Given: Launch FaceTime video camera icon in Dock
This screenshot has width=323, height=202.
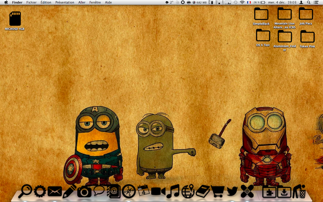Looking at the screenshot, I should (x=158, y=191).
